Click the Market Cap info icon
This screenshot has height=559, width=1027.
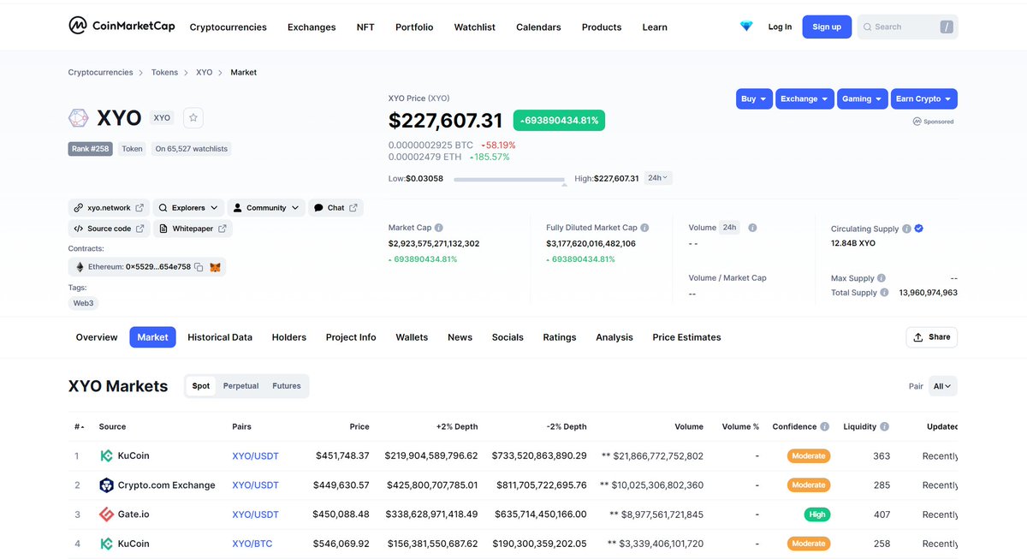[439, 228]
